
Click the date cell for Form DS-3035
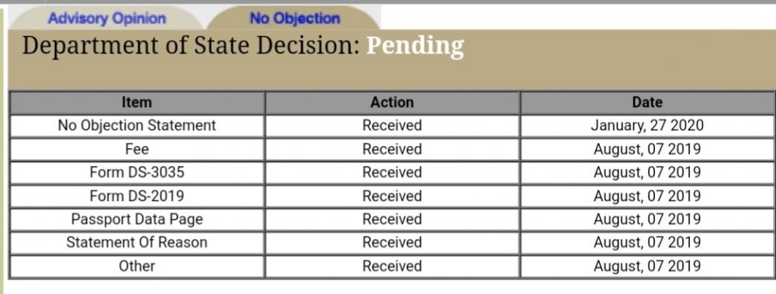[647, 172]
